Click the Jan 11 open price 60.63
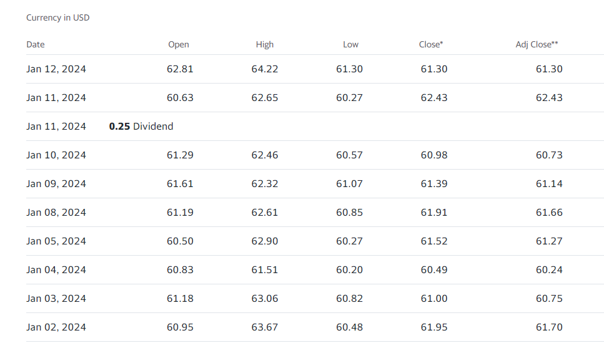The image size is (604, 343). (x=180, y=98)
